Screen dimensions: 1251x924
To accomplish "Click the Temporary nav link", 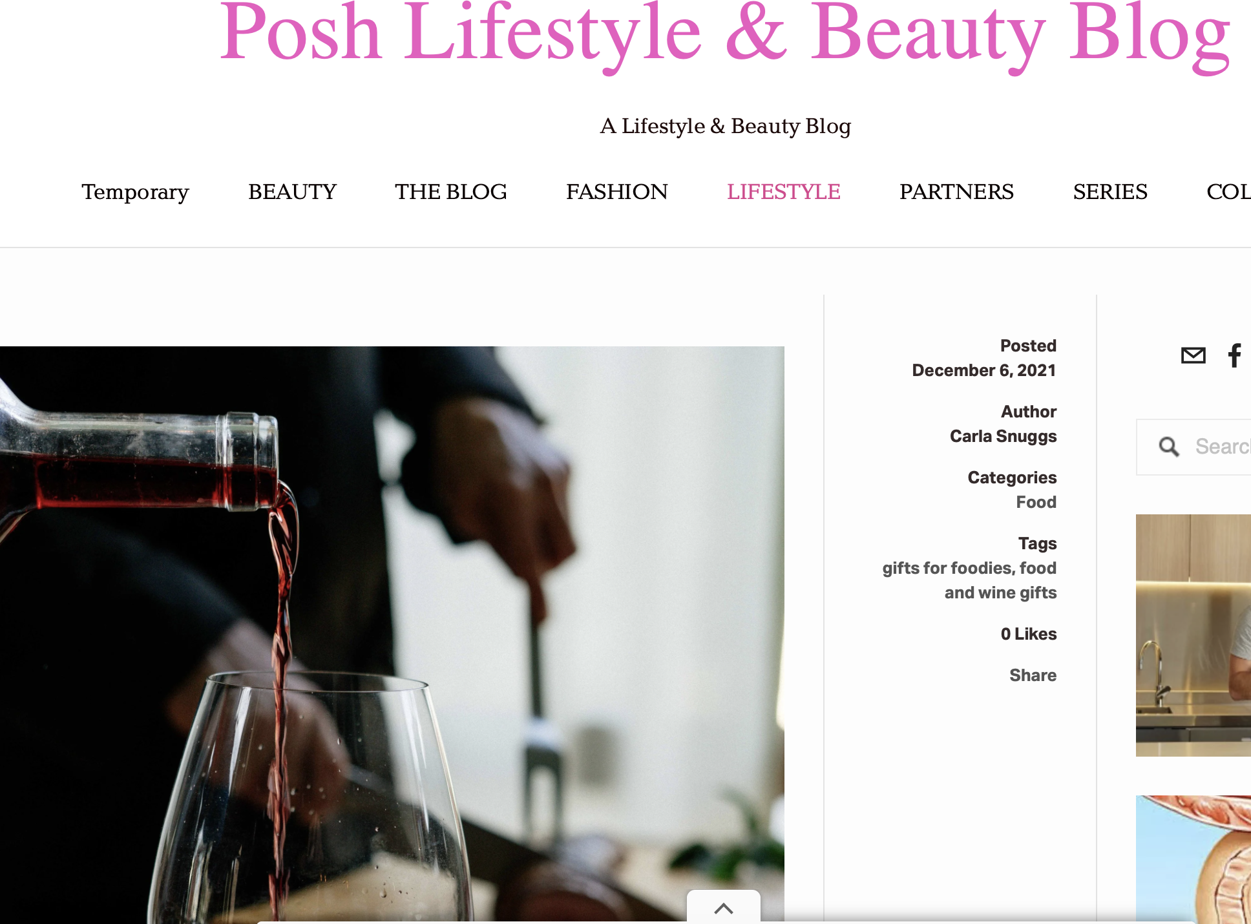I will point(135,193).
